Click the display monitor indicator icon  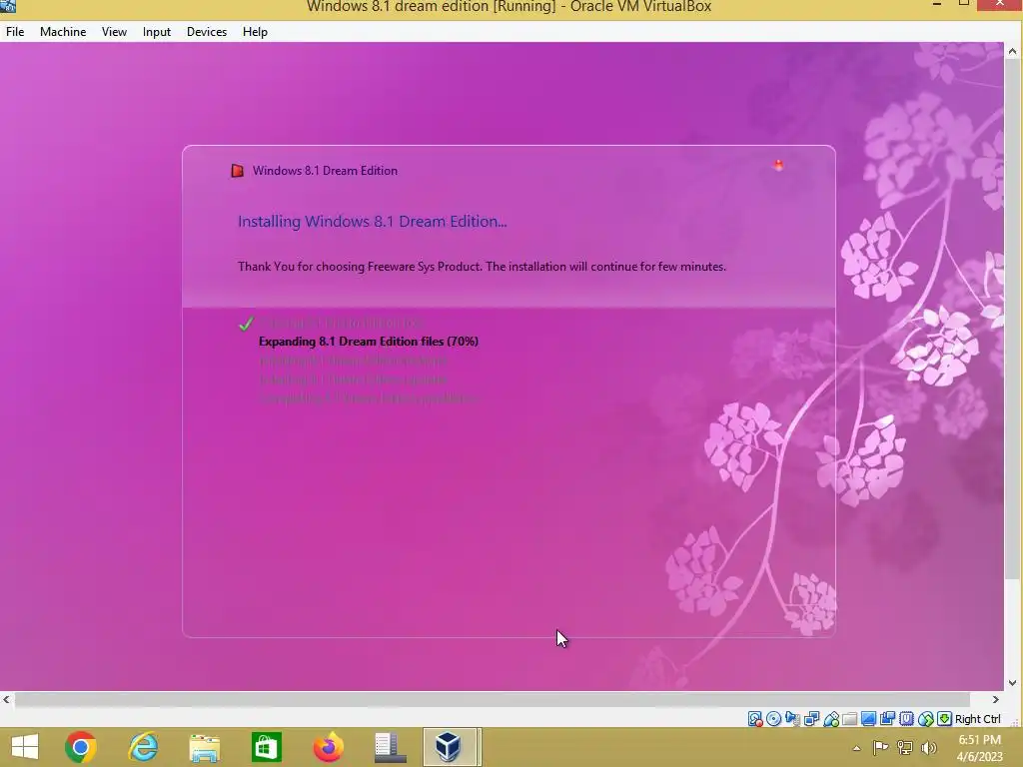click(868, 719)
